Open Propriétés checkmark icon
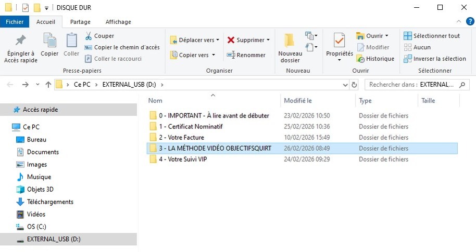The image size is (476, 252). pos(340,41)
